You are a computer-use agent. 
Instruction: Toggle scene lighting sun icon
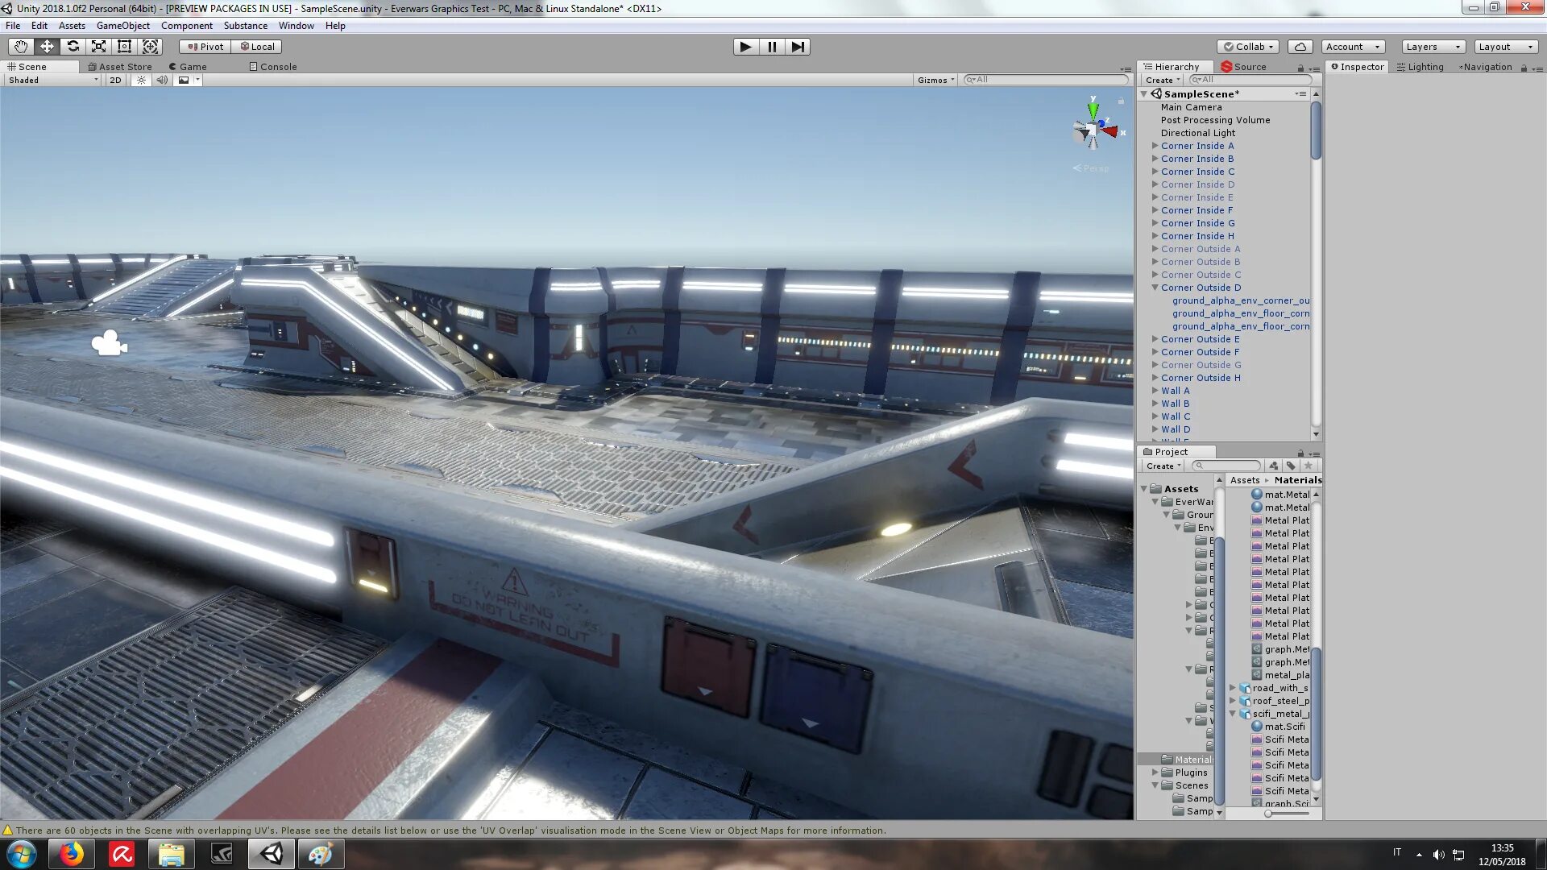point(142,80)
